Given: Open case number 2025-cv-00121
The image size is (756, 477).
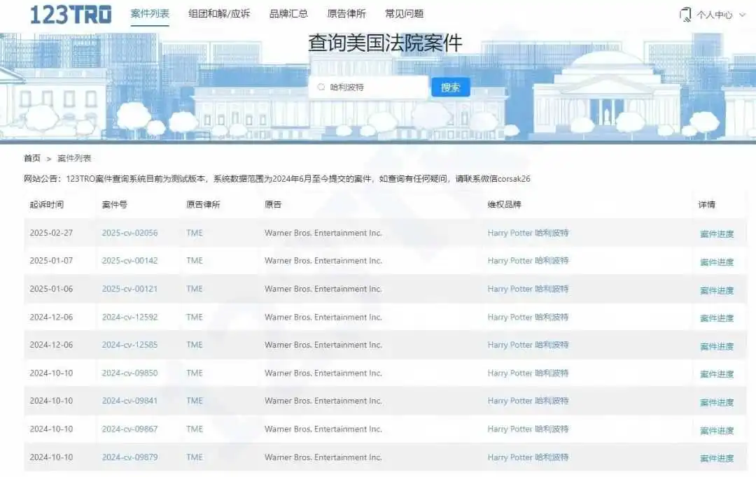Looking at the screenshot, I should (x=129, y=289).
